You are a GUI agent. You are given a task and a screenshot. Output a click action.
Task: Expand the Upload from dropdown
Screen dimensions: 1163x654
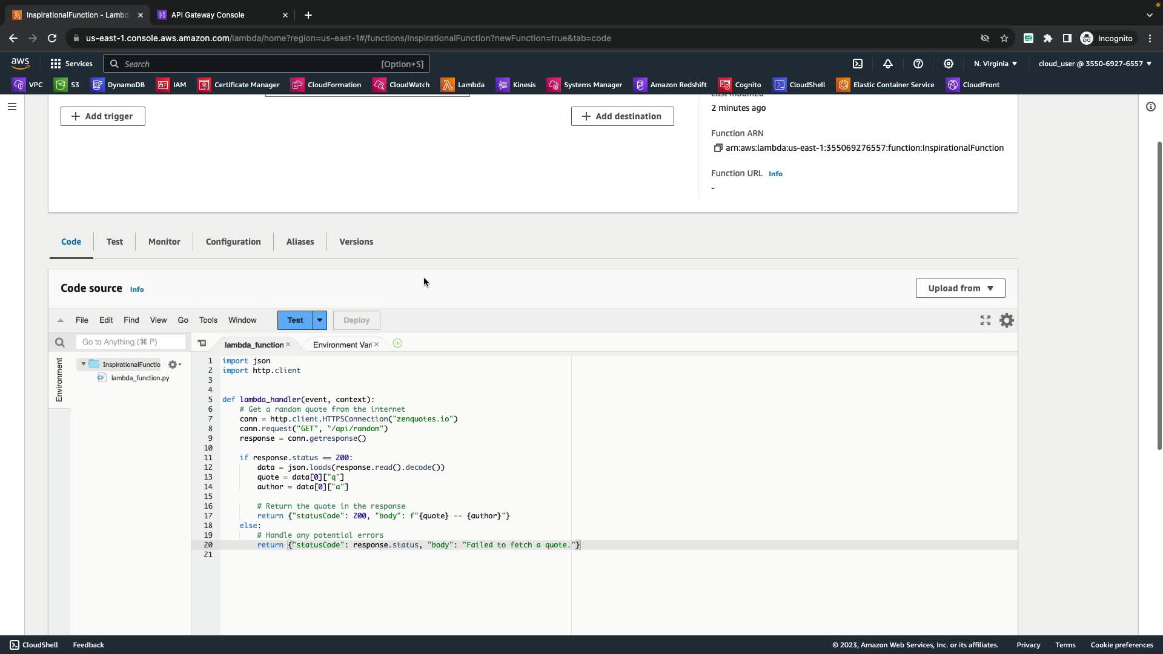(960, 288)
